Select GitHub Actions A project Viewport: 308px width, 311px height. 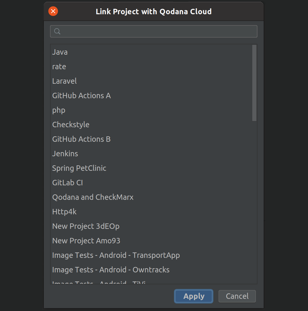(81, 95)
